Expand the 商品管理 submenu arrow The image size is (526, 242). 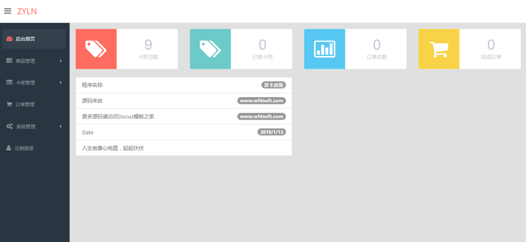click(60, 61)
